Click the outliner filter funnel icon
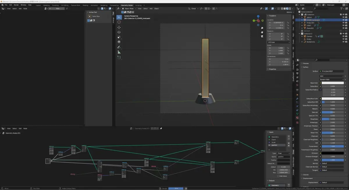The width and height of the screenshot is (349, 190). pos(342,9)
